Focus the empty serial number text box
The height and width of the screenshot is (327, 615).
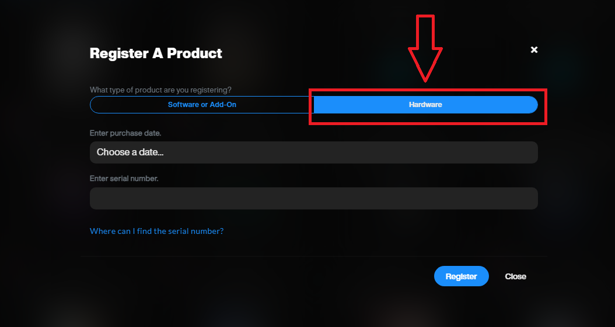pyautogui.click(x=314, y=198)
